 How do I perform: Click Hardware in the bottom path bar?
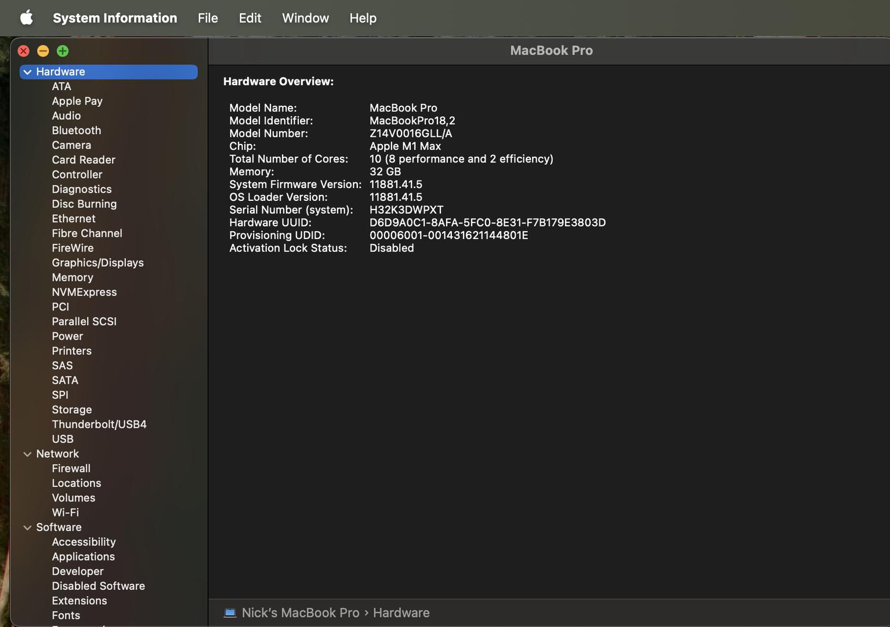(x=401, y=613)
